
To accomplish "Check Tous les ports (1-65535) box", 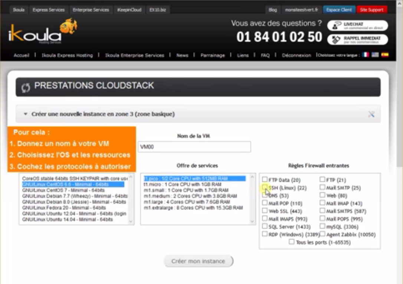I will [291, 242].
